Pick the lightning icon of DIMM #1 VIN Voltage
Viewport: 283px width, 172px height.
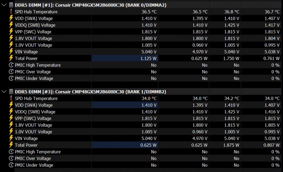[x=11, y=52]
